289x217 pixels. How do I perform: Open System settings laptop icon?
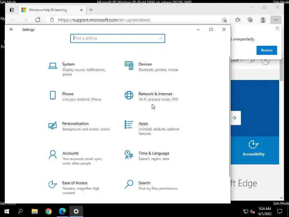(53, 66)
